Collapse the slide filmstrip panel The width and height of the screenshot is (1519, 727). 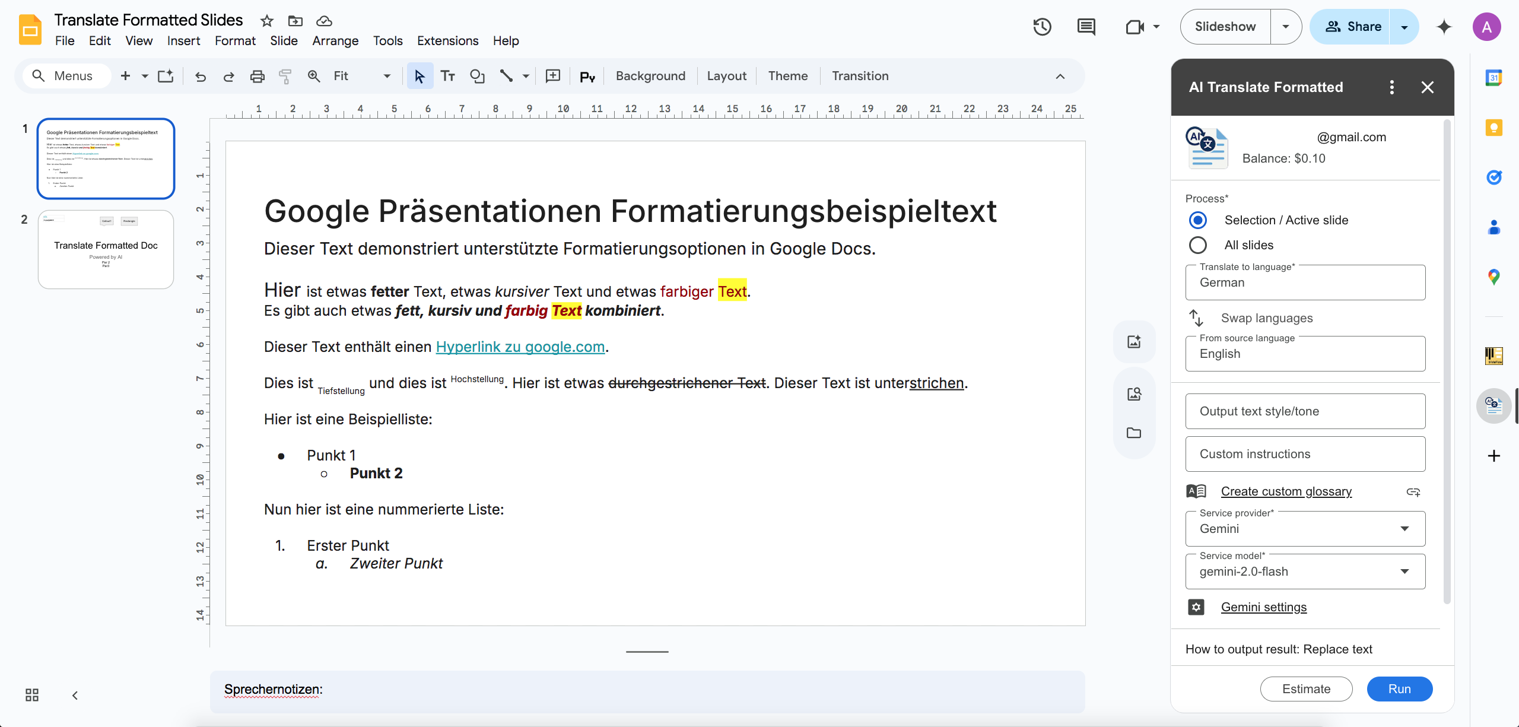pos(75,695)
